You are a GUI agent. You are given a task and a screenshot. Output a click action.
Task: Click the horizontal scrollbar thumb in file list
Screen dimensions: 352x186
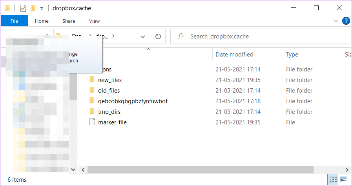pyautogui.click(x=200, y=170)
